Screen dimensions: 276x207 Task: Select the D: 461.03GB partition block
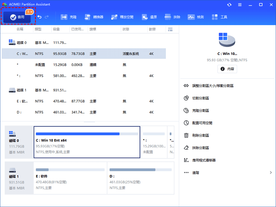tap(141, 178)
